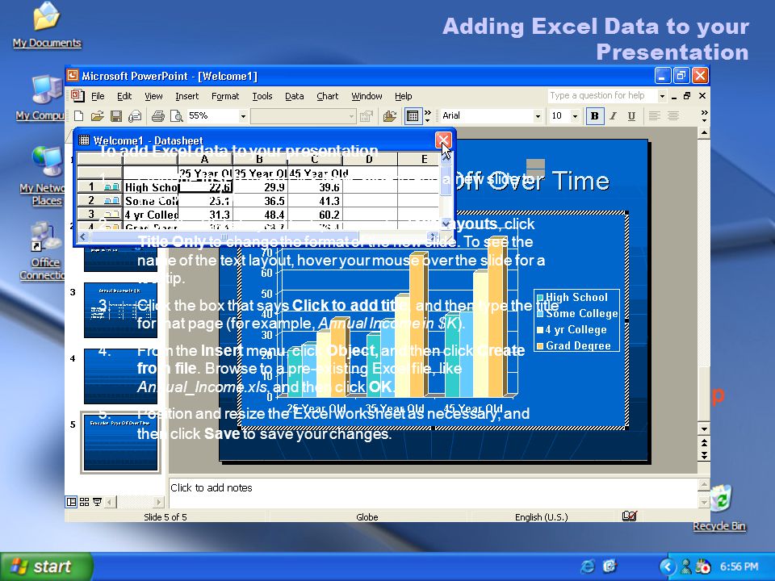Click the Outlook Express icon in the taskbar
Image resolution: width=775 pixels, height=581 pixels.
pos(610,566)
